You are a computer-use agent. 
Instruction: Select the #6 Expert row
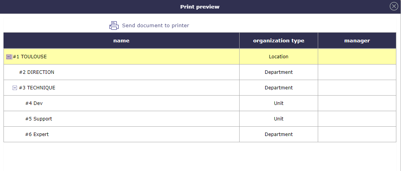(x=37, y=134)
